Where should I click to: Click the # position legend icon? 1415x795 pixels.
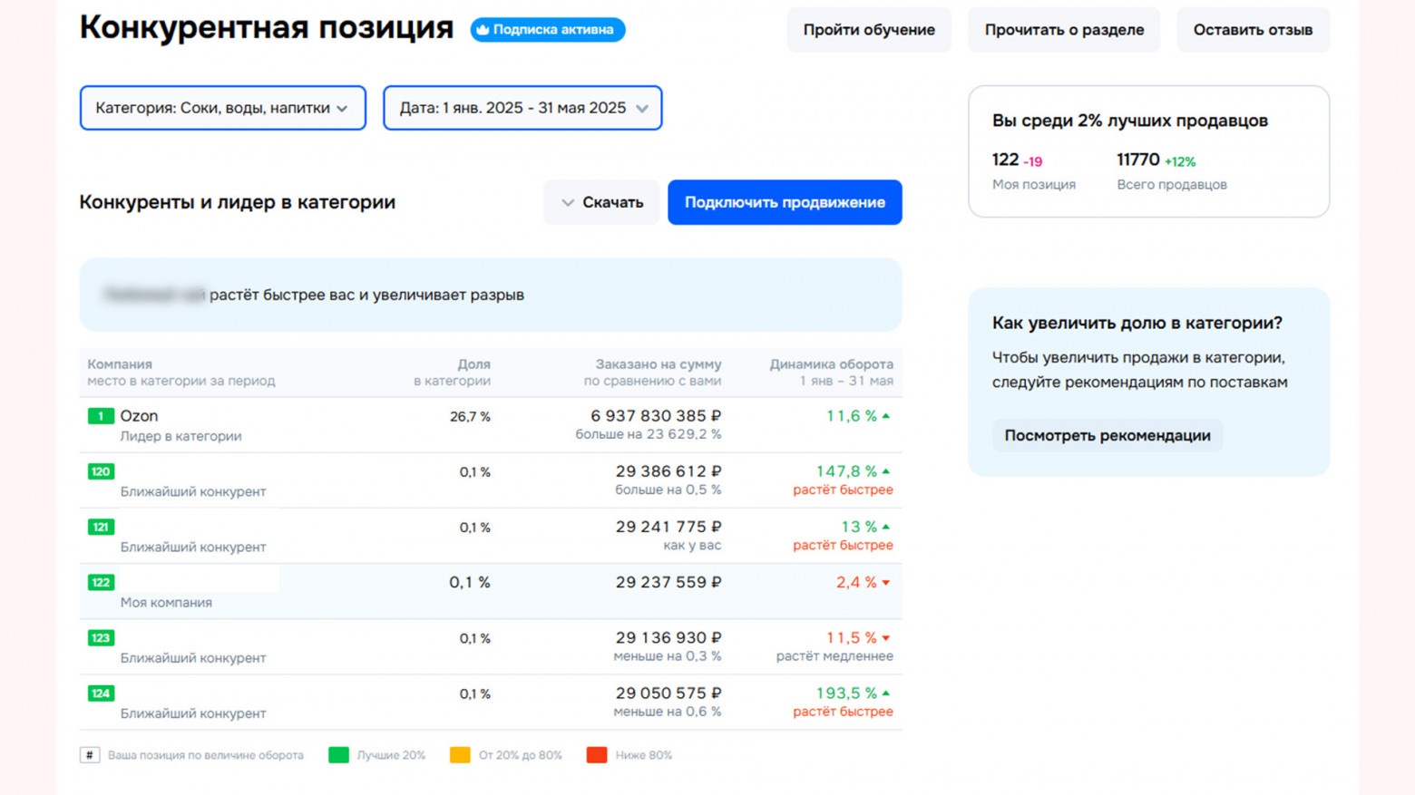pos(90,755)
